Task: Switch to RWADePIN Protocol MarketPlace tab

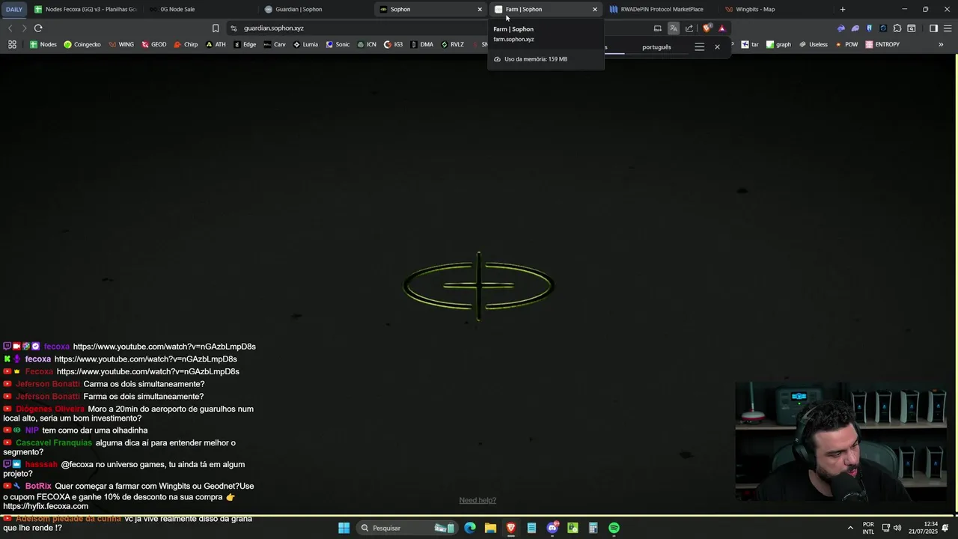Action: [x=662, y=10]
